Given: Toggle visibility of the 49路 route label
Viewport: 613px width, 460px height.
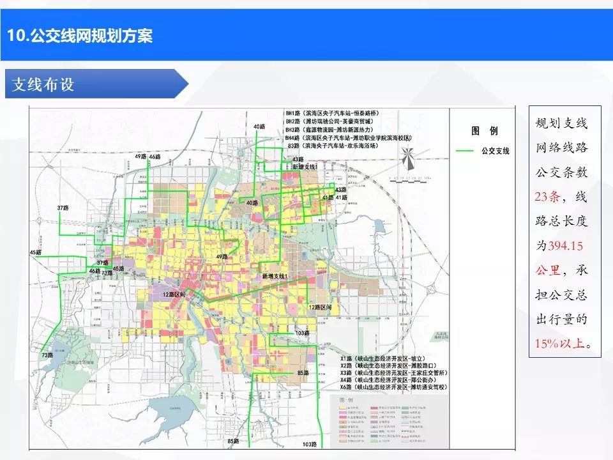Looking at the screenshot, I should 222,256.
